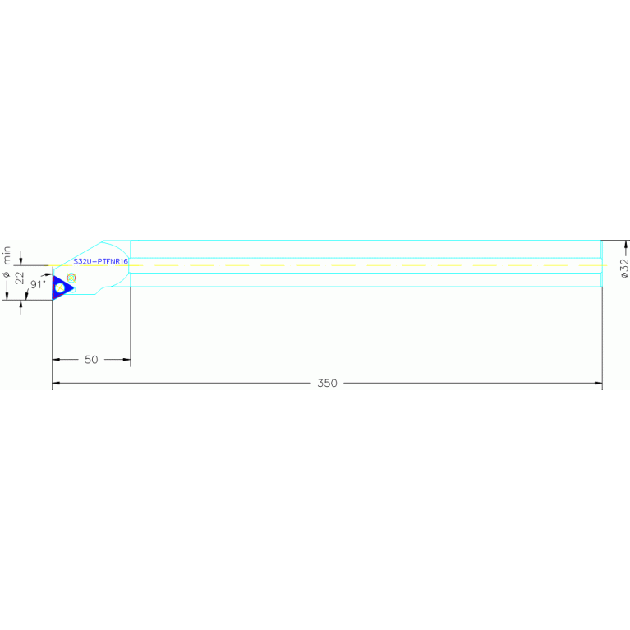The image size is (630, 630).
Task: Click the yellow center hole of the insert
Action: pos(59,287)
